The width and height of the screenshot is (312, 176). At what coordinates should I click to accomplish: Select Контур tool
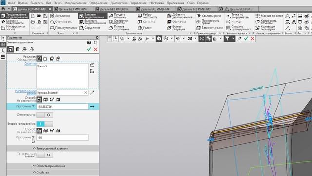[234, 22]
